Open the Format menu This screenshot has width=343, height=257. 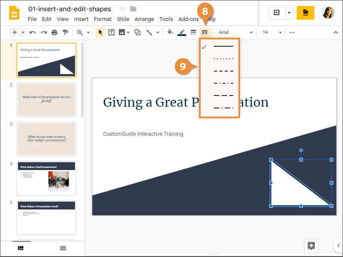(x=102, y=19)
